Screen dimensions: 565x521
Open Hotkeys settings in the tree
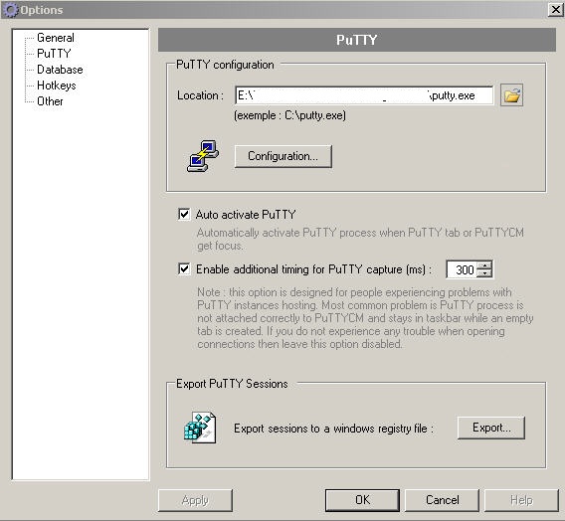[57, 86]
